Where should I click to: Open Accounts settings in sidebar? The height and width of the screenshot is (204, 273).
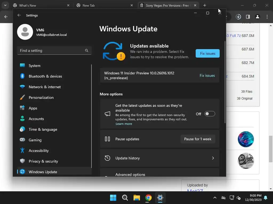point(54,119)
